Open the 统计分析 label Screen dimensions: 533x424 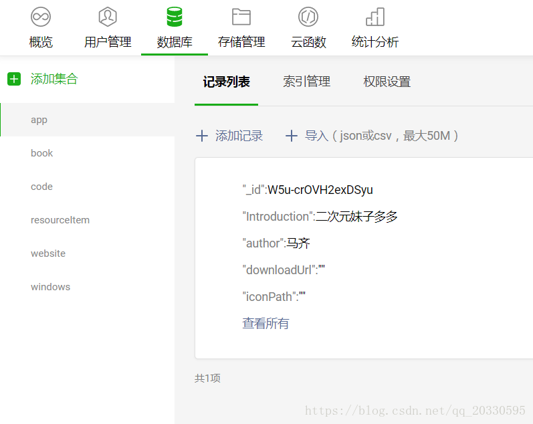point(375,42)
